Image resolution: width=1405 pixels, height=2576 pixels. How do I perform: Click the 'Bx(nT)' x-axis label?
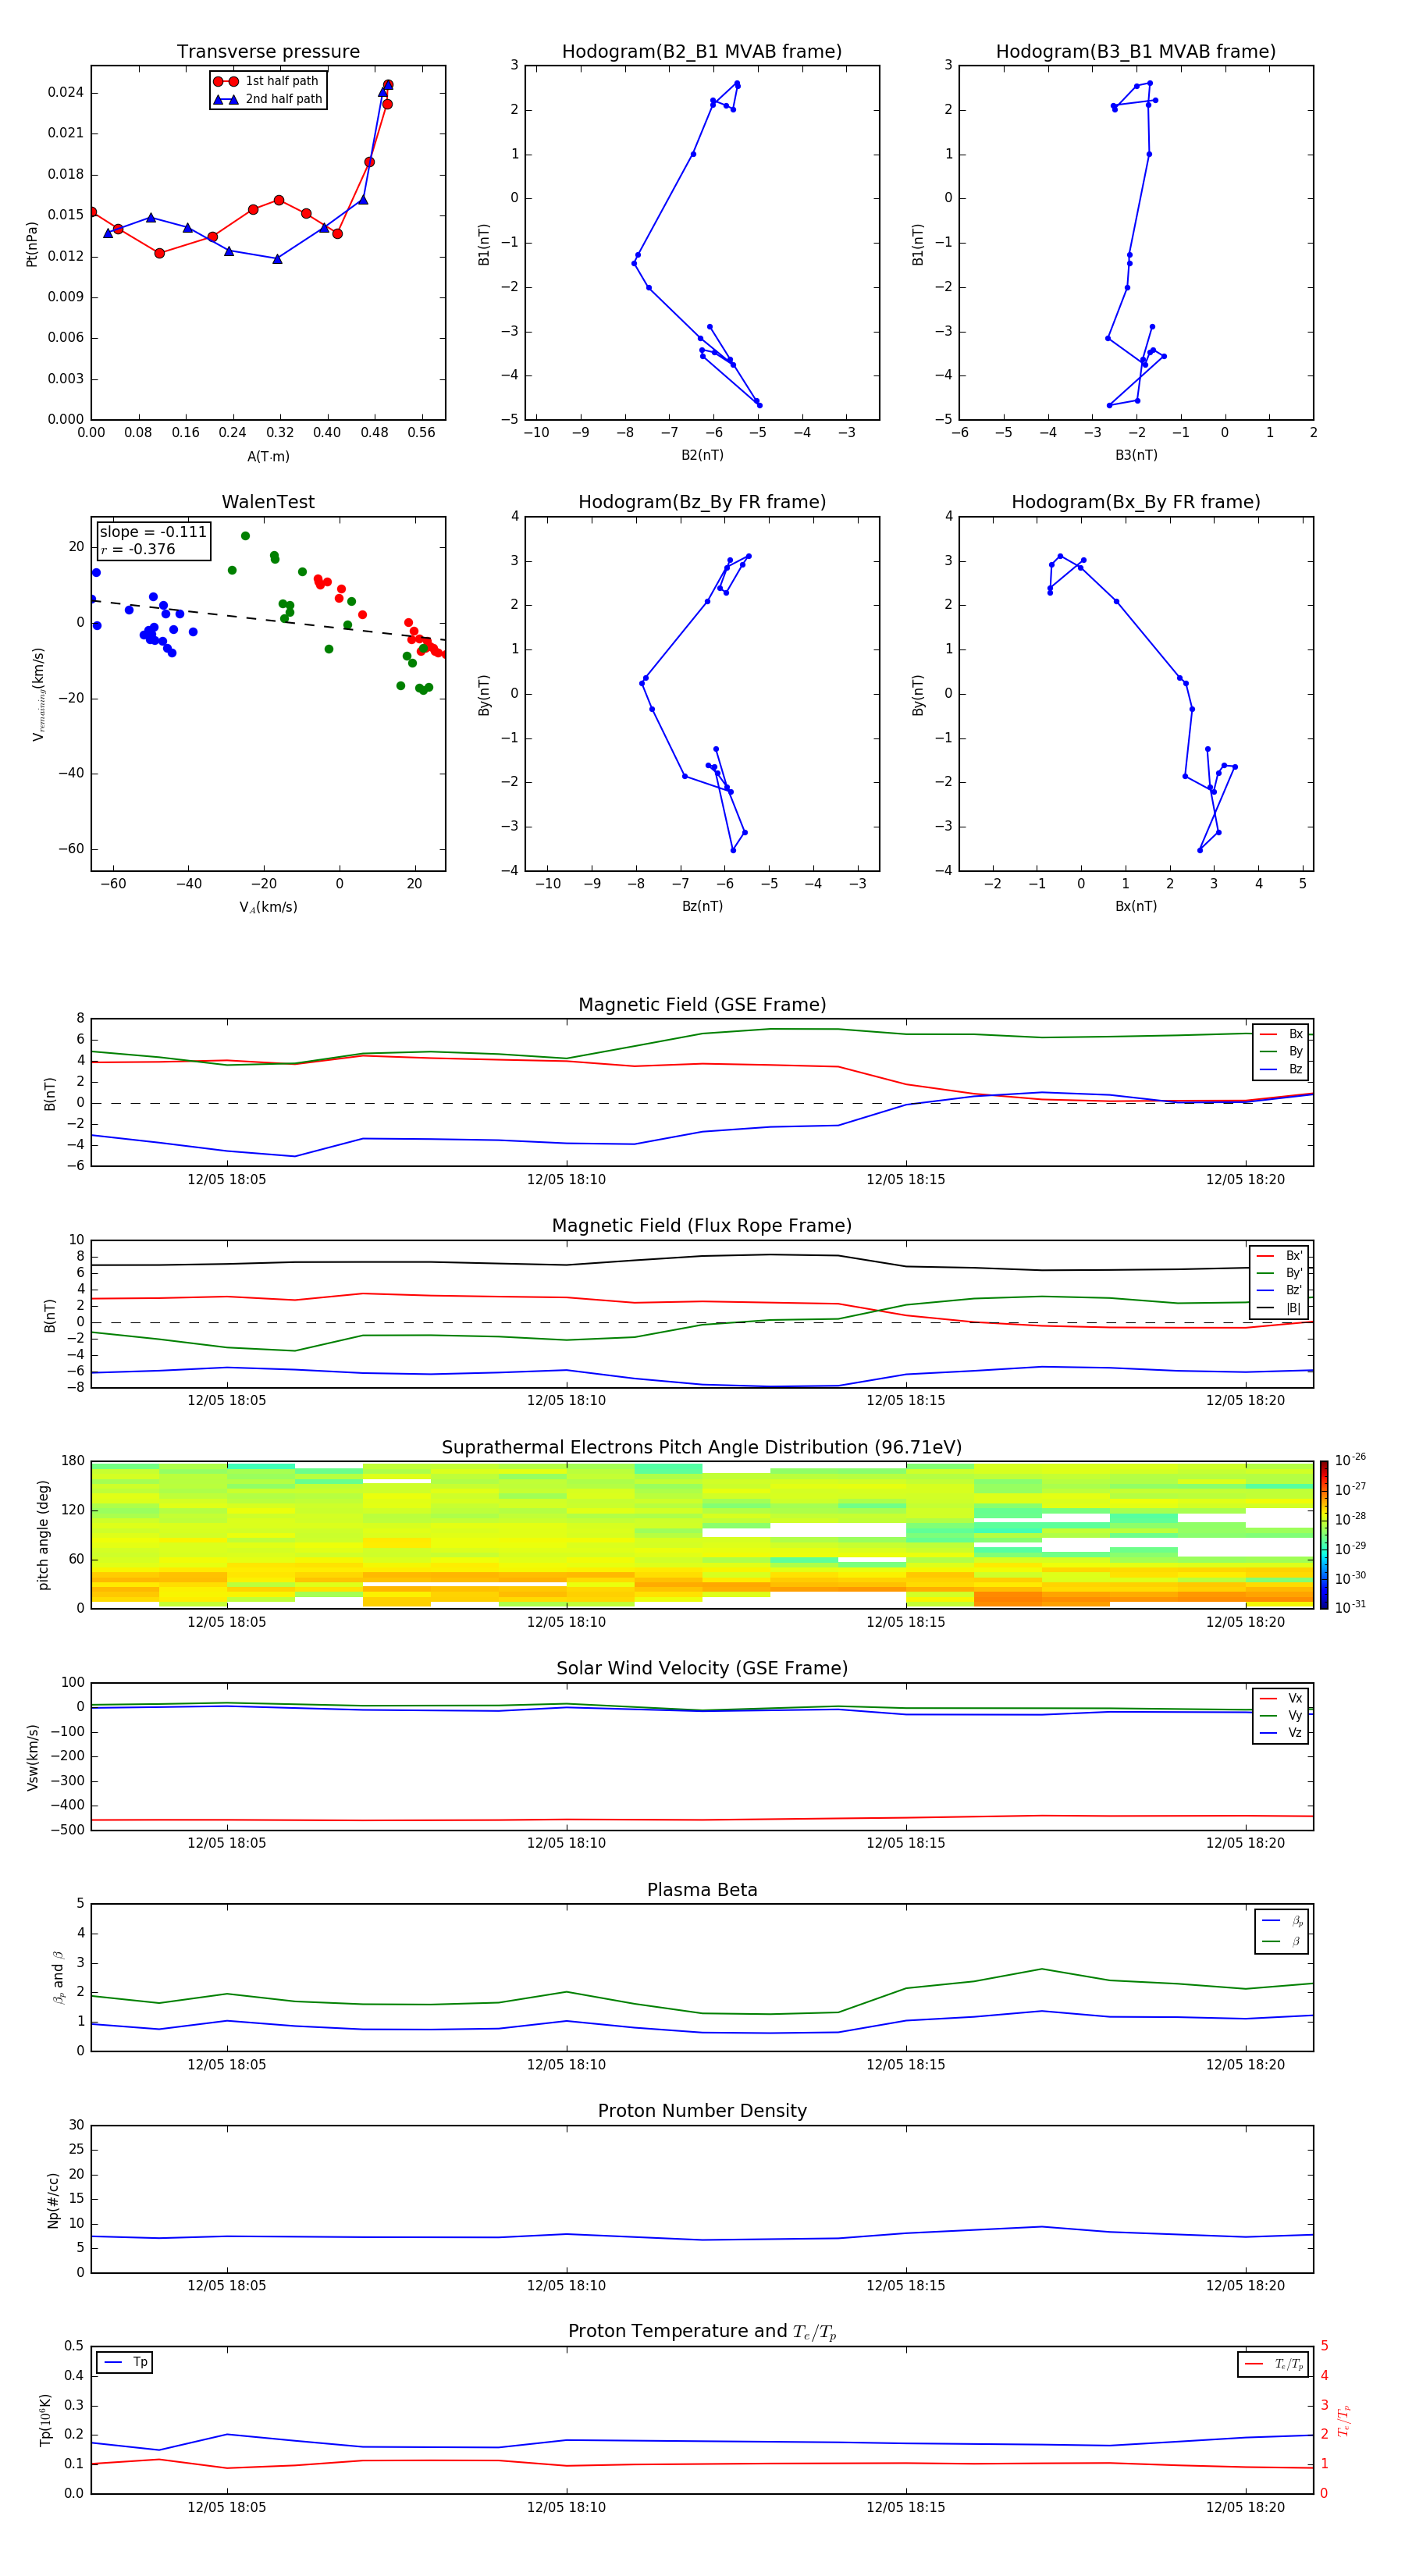(1136, 906)
